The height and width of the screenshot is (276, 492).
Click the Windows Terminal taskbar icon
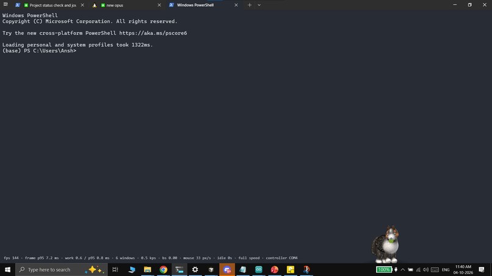tap(179, 269)
